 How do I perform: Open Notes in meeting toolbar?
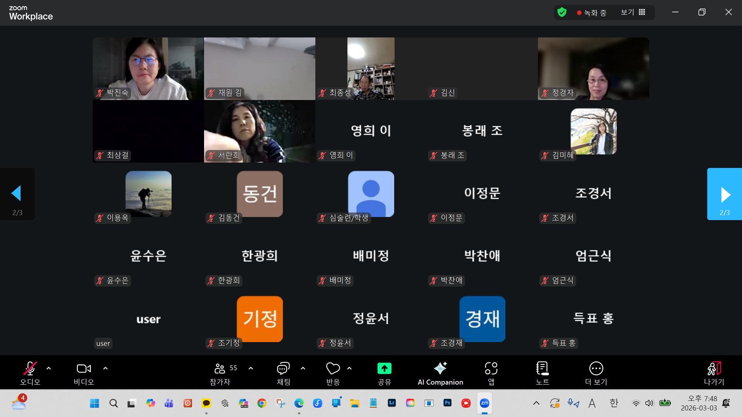542,369
